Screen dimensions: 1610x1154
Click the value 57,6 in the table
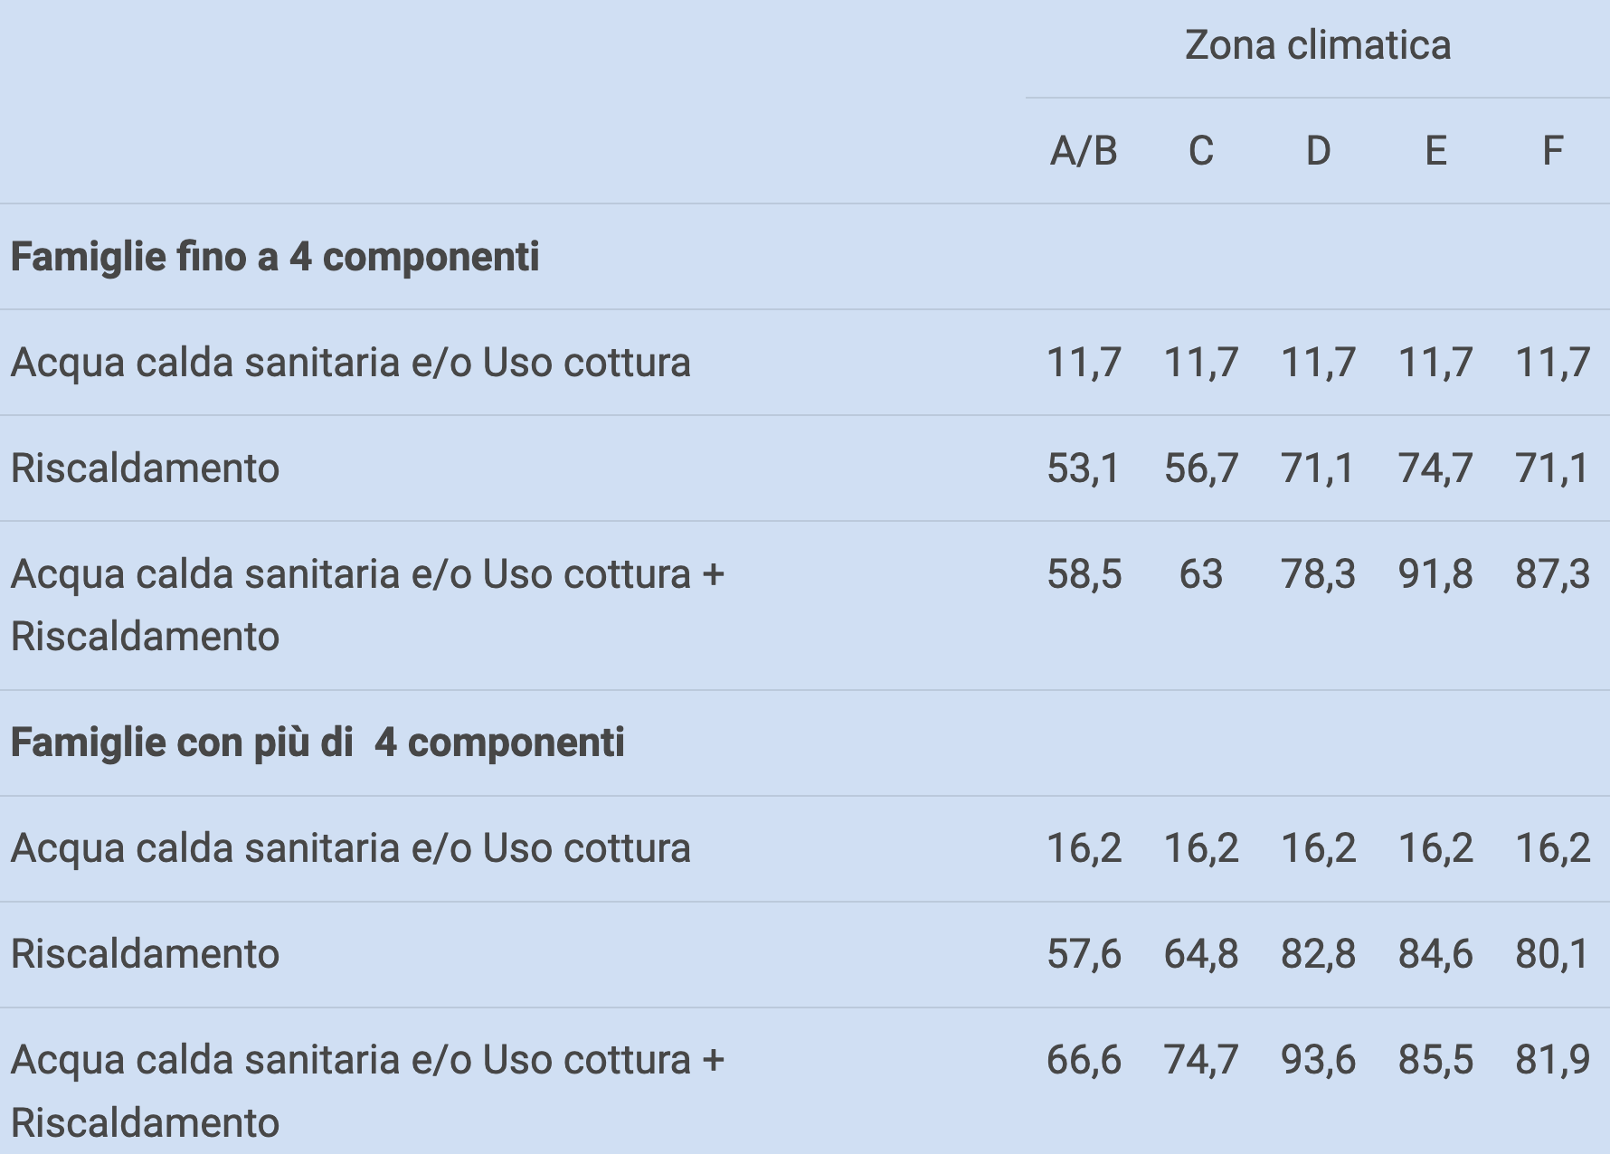pos(1084,954)
